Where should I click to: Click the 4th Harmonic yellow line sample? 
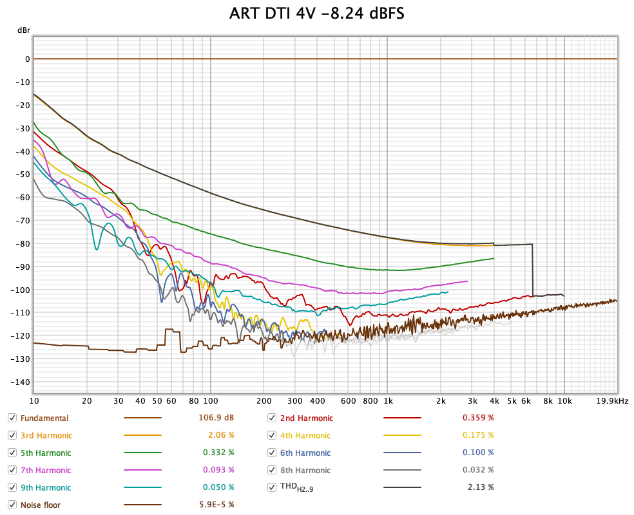(402, 435)
